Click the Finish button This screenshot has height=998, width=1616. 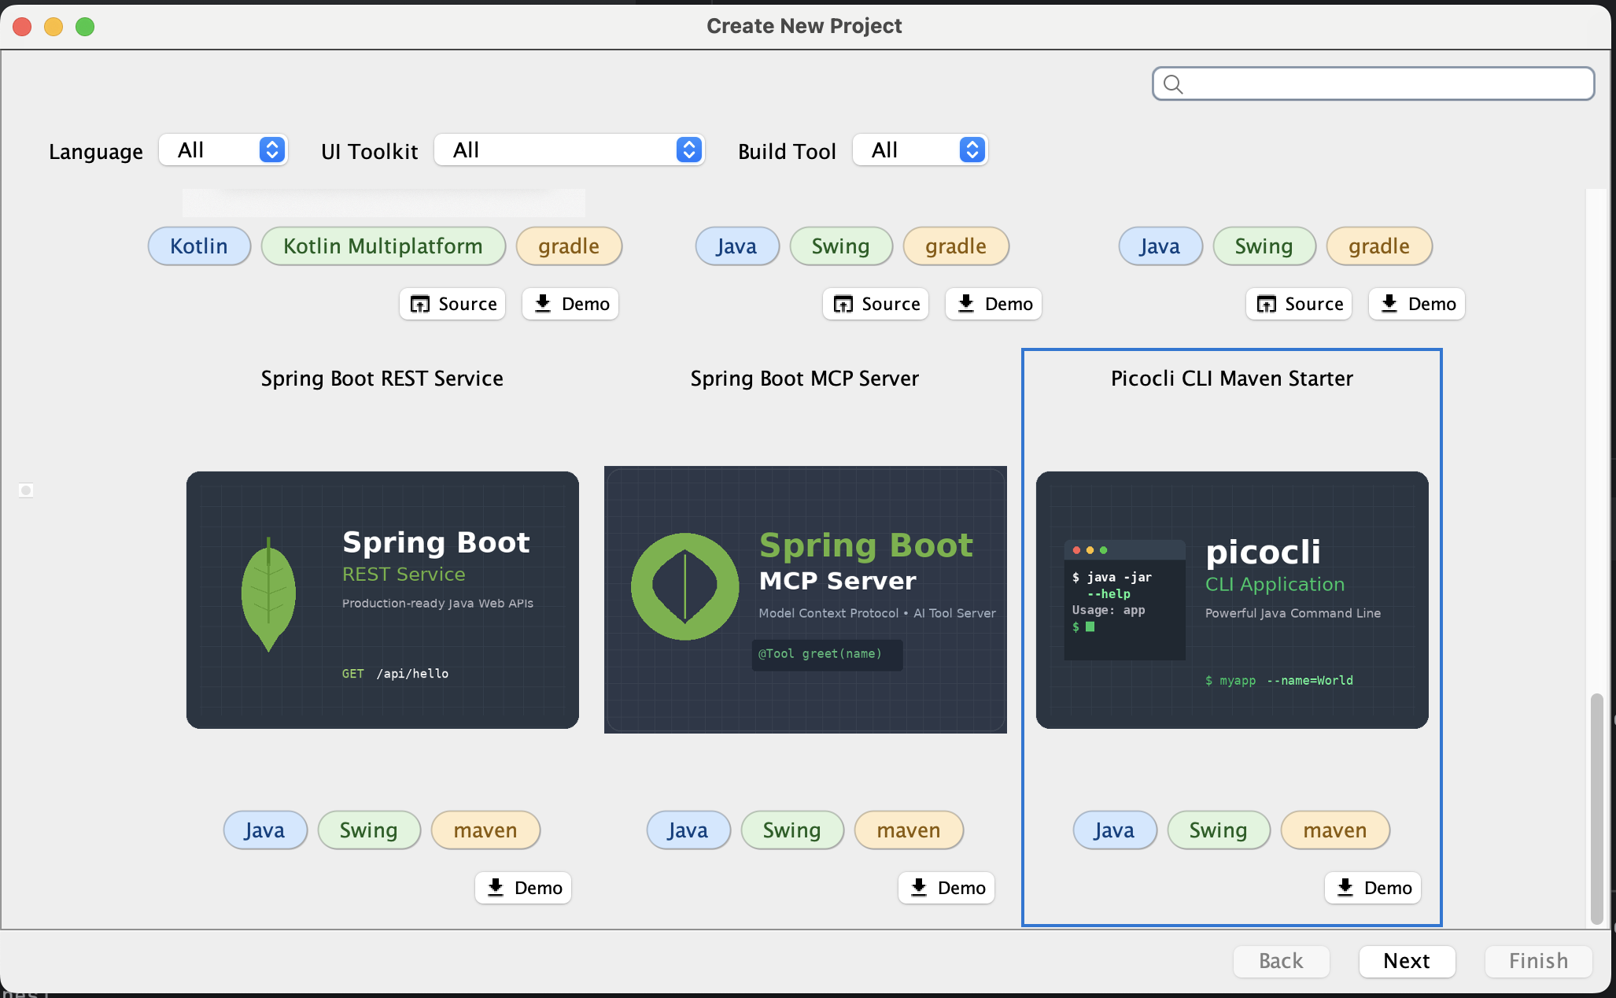(x=1538, y=961)
